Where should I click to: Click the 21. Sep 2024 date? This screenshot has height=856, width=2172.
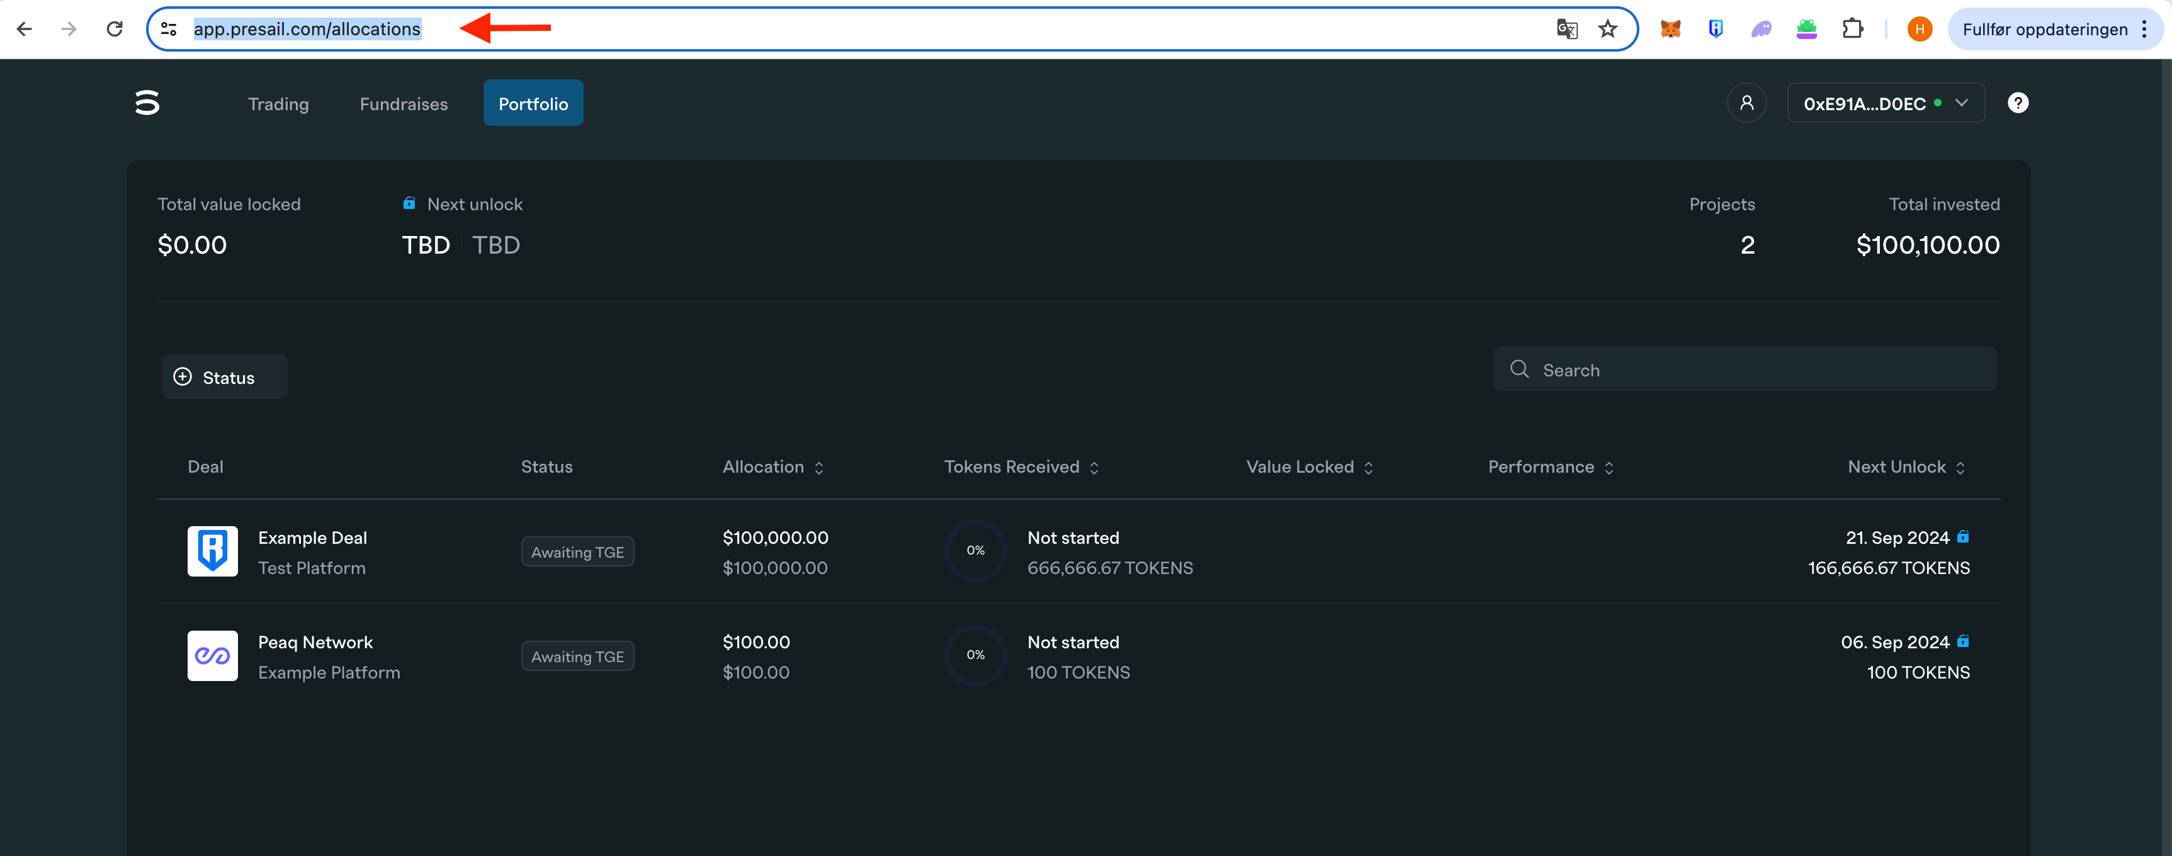[x=1897, y=538]
